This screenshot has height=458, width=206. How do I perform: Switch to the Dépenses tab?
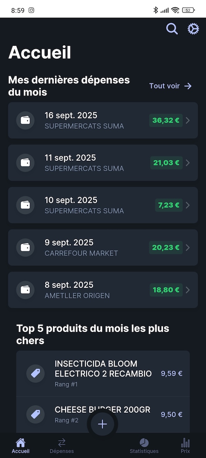point(62,446)
